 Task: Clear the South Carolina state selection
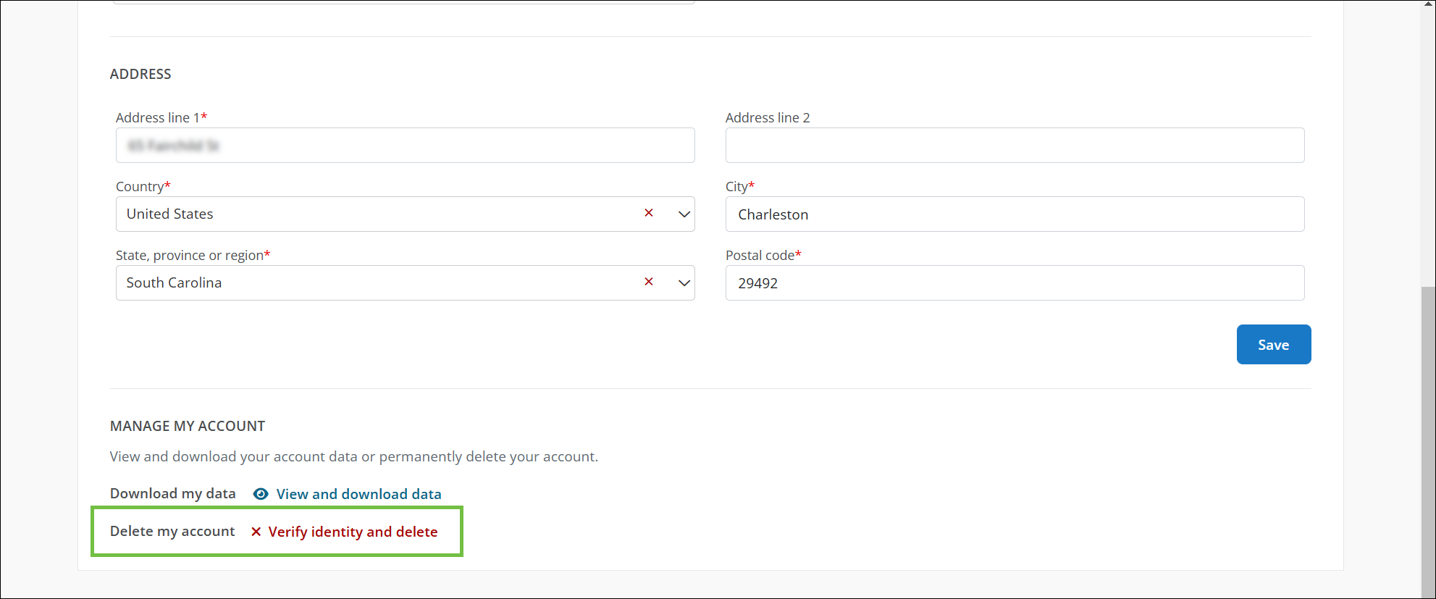coord(649,282)
